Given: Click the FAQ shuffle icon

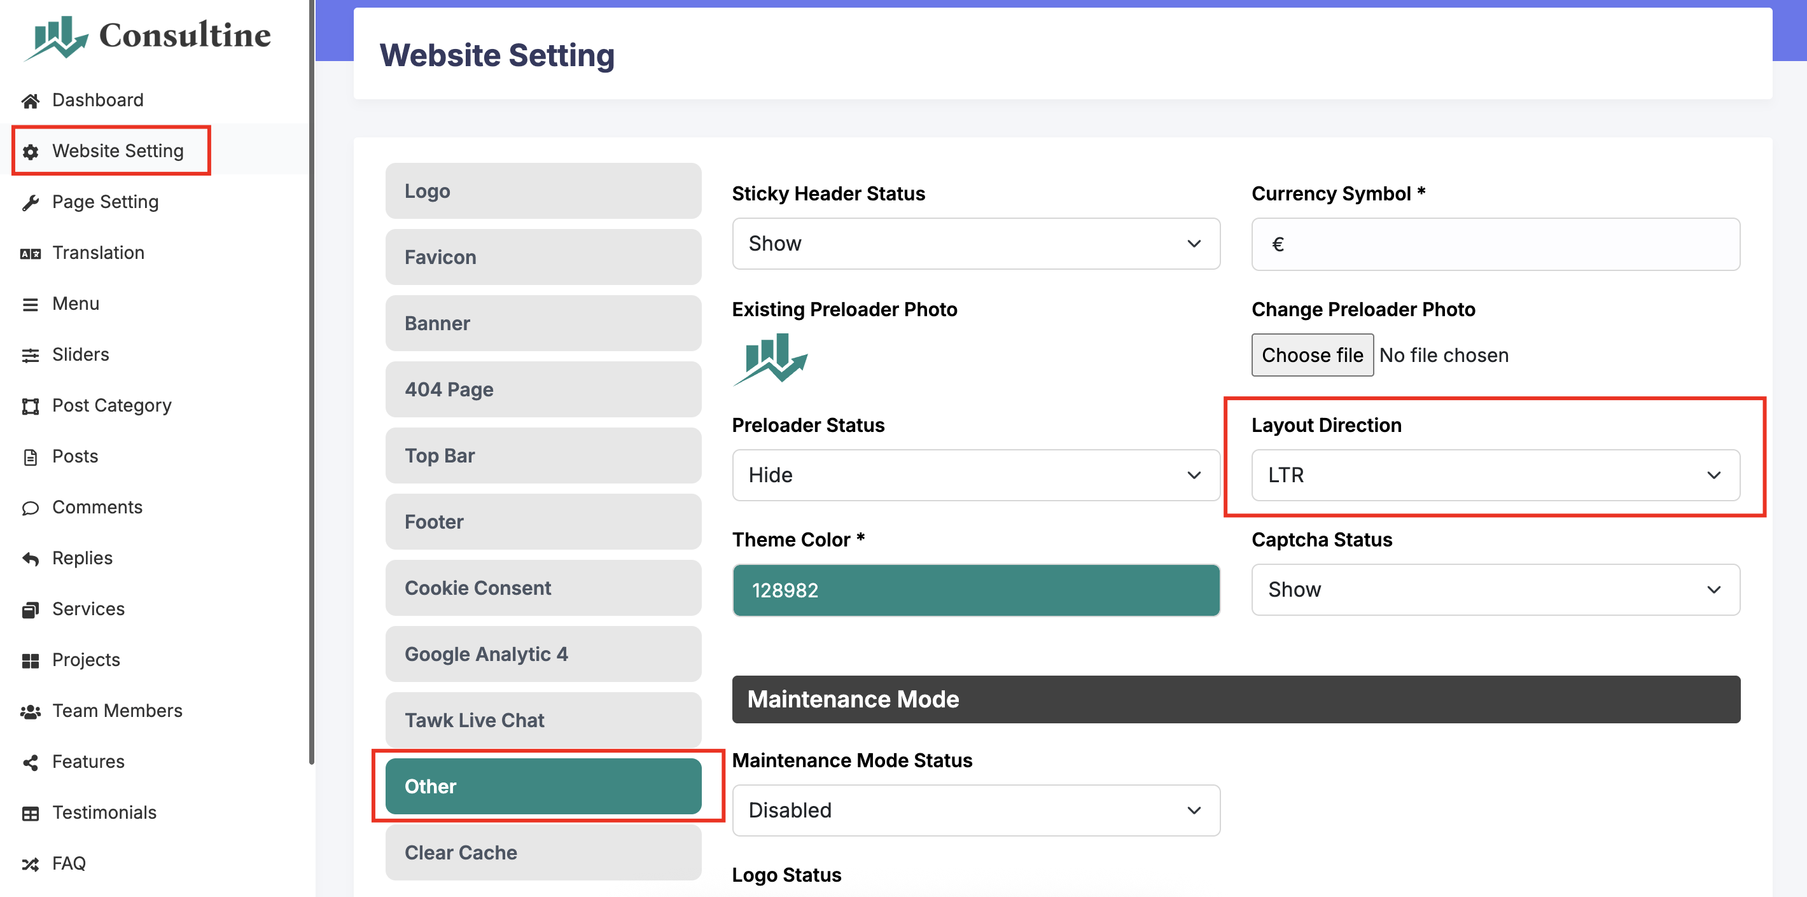Looking at the screenshot, I should coord(30,864).
